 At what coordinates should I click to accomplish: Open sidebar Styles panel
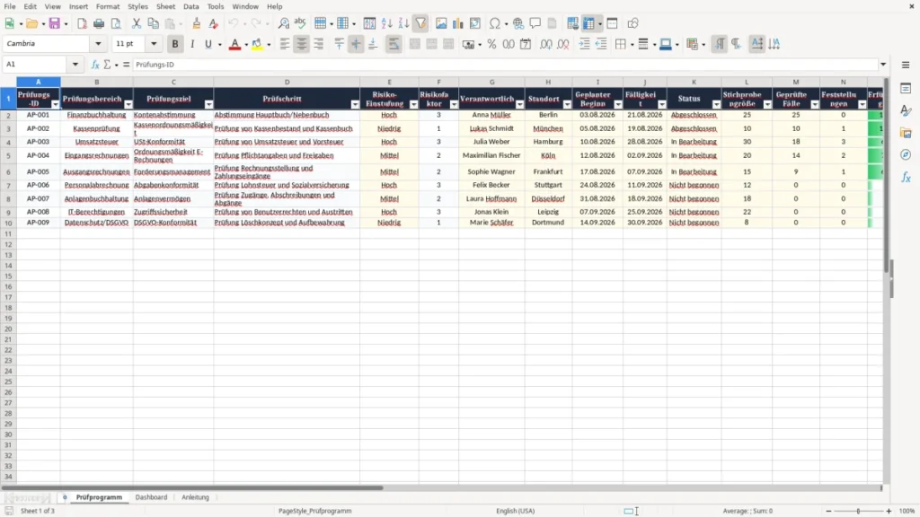tap(906, 110)
